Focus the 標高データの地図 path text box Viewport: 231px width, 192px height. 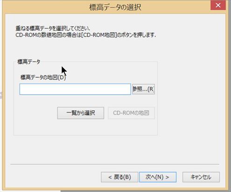tap(75, 89)
